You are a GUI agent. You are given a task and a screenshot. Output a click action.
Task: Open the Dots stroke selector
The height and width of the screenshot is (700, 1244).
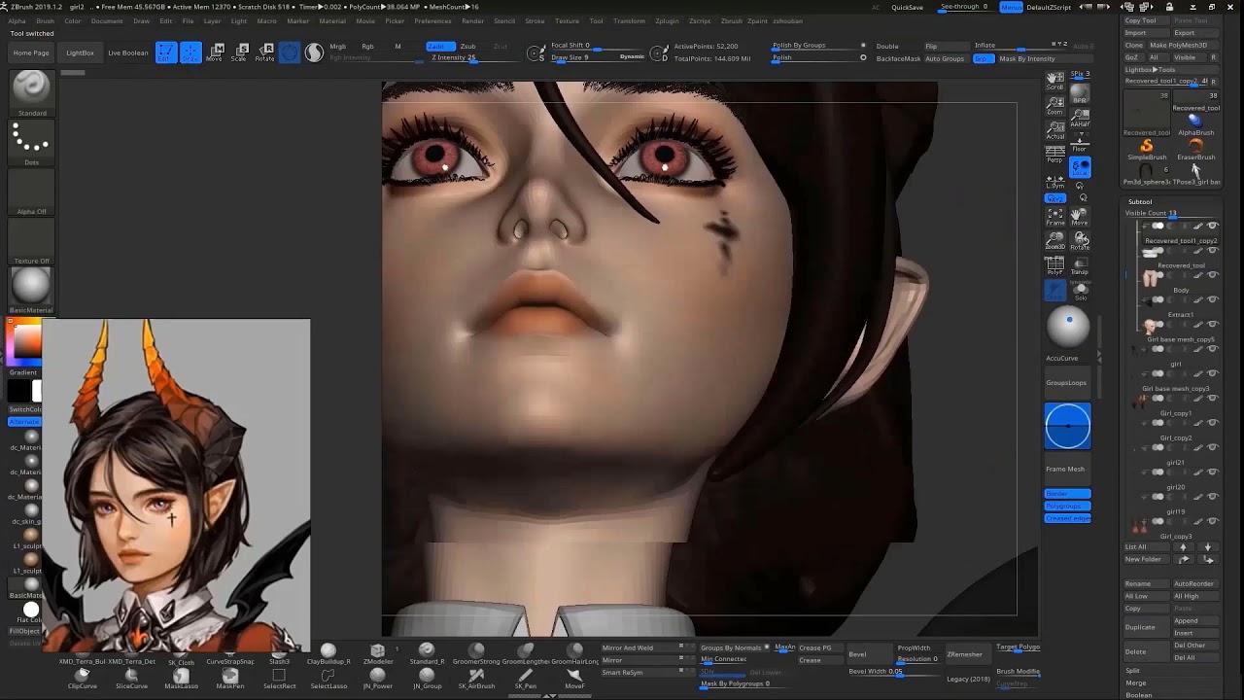coord(31,143)
